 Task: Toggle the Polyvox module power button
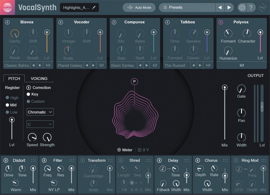(x=221, y=22)
